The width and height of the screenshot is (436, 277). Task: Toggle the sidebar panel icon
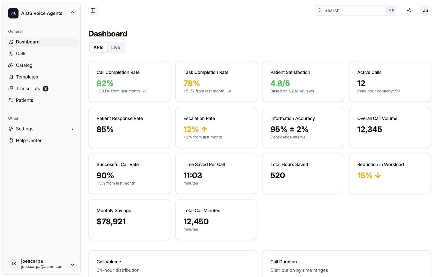coord(93,10)
